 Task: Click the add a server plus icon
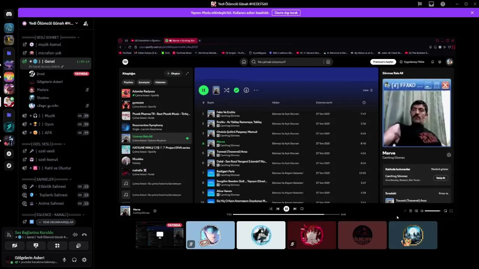[x=9, y=154]
